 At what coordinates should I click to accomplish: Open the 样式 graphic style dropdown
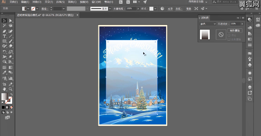(x=155, y=9)
